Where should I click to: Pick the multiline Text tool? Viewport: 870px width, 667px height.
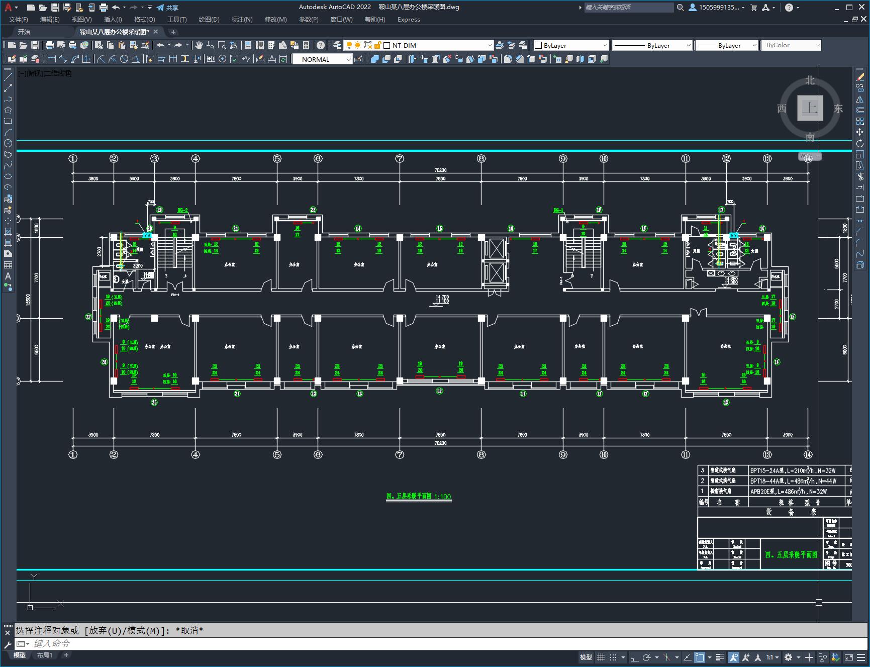pyautogui.click(x=8, y=276)
